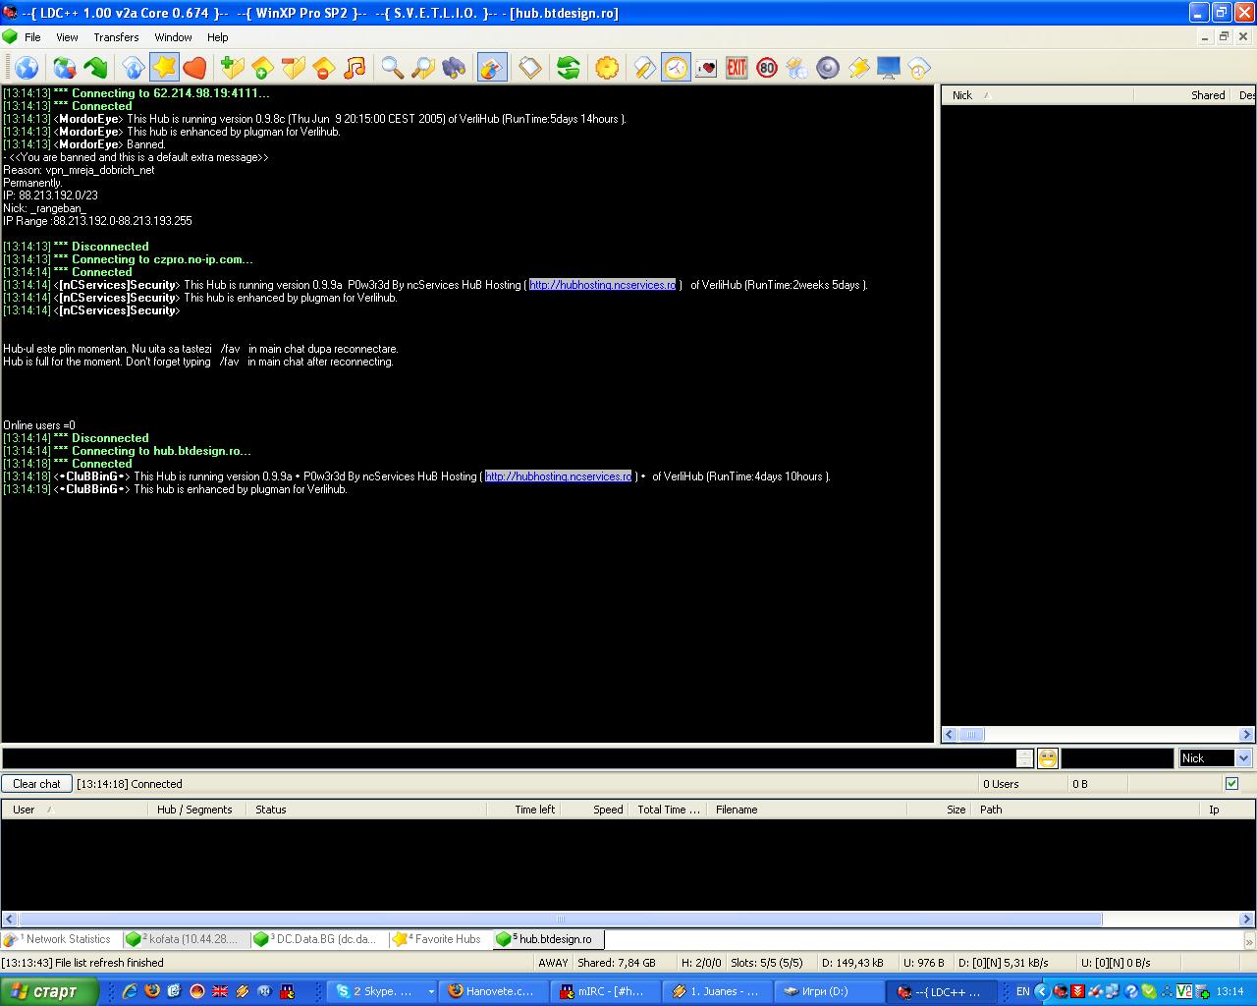Open the File menu
1257x1006 pixels.
(32, 37)
